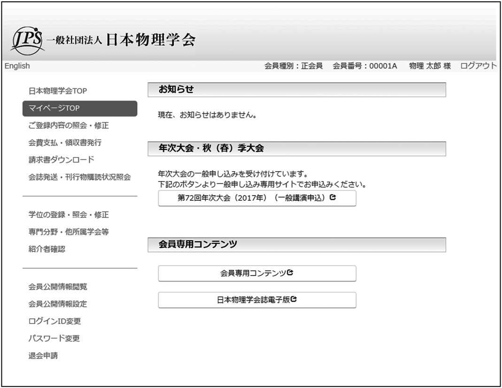Viewport: 502px width, 388px height.
Task: Click 年次大会の一般申し込みを受け付けています。 text
Action: pyautogui.click(x=233, y=174)
